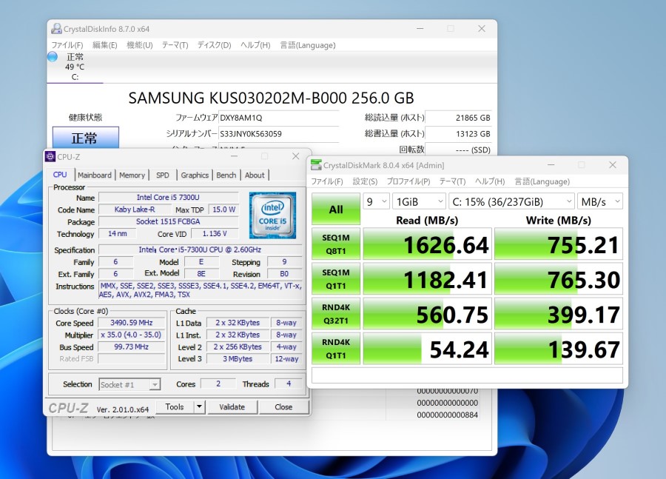This screenshot has width=666, height=479.
Task: Click the blue health status disk icon
Action: (x=53, y=56)
